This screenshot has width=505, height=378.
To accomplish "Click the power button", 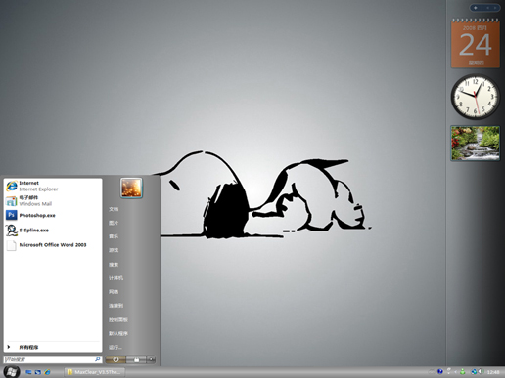I will pyautogui.click(x=115, y=359).
